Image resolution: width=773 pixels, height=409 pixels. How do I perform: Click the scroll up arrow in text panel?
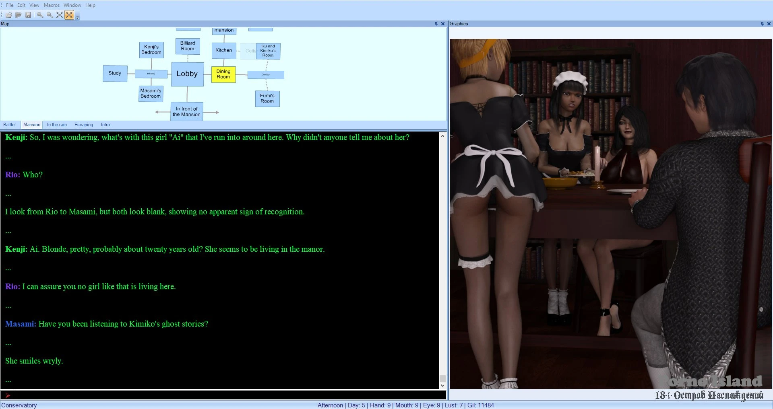[442, 136]
